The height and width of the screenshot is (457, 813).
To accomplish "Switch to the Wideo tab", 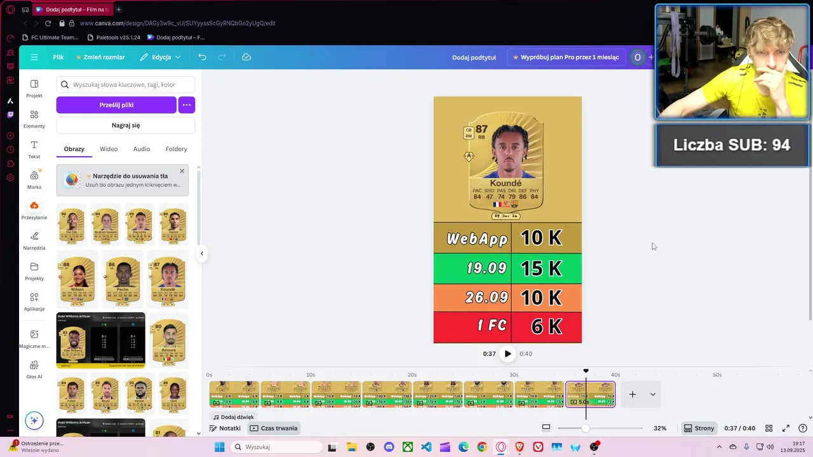I will click(109, 149).
